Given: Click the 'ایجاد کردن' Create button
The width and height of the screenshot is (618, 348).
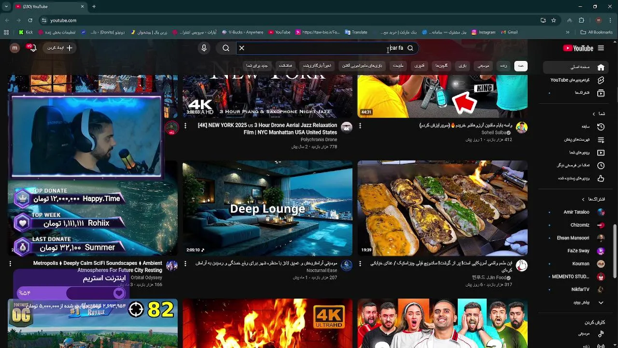Looking at the screenshot, I should (x=59, y=48).
